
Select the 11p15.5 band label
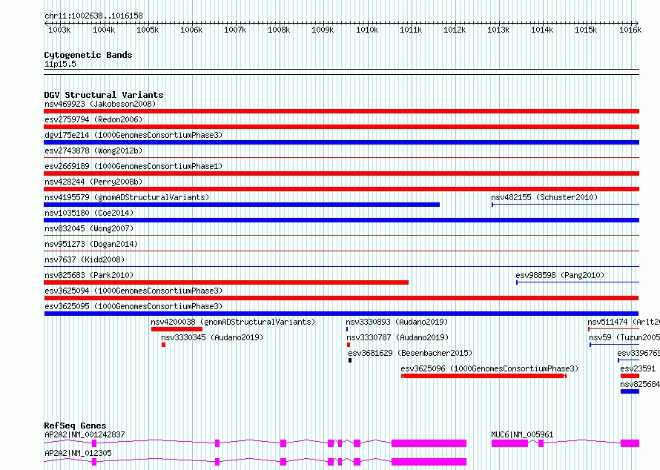click(x=60, y=64)
